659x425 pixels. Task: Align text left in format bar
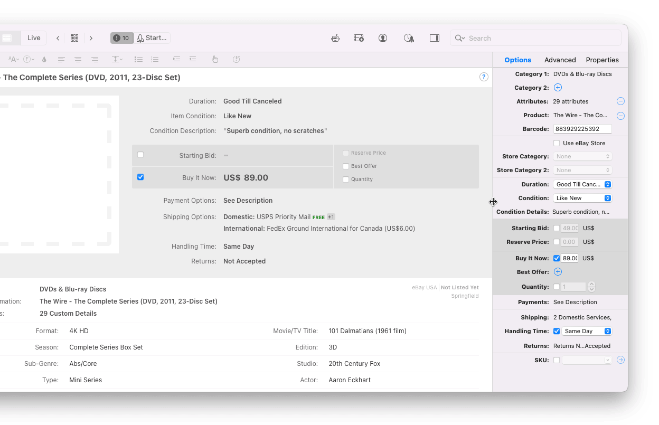pos(62,60)
